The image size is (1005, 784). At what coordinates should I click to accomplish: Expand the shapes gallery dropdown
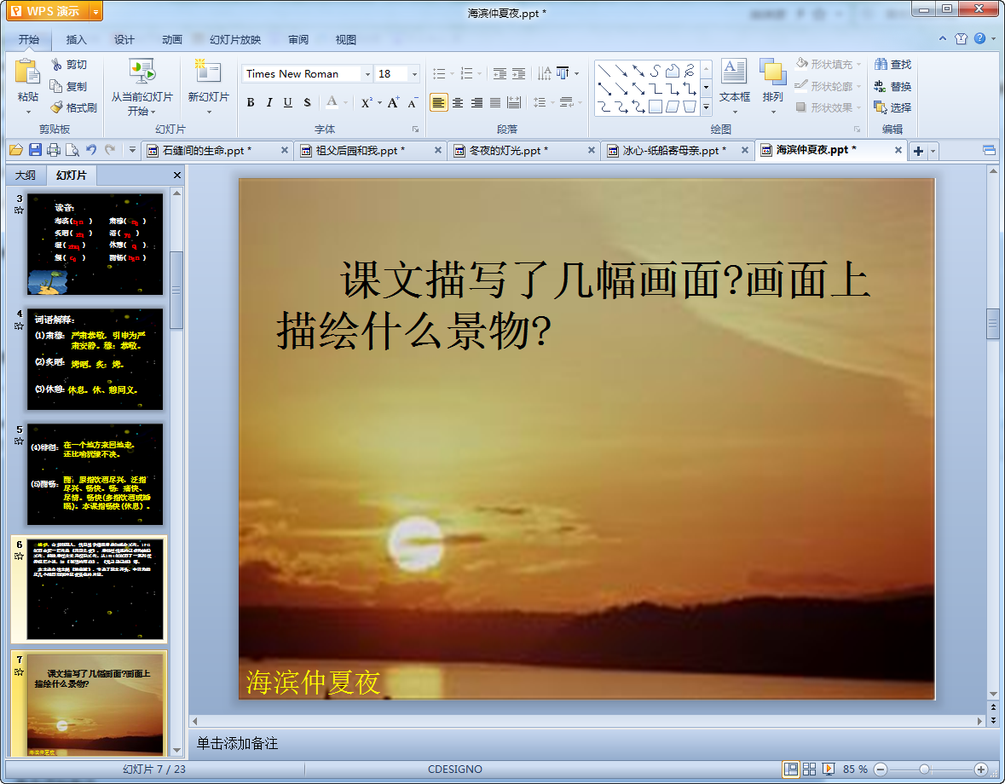(706, 107)
